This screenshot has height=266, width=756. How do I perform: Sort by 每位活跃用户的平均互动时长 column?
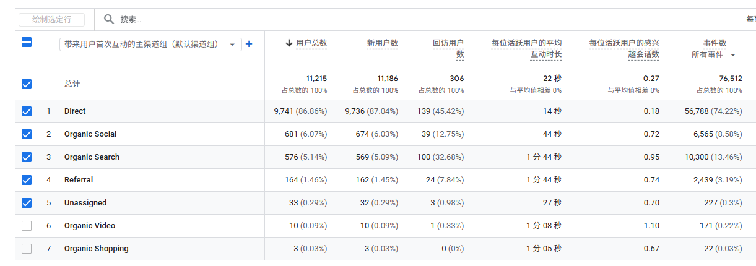526,48
